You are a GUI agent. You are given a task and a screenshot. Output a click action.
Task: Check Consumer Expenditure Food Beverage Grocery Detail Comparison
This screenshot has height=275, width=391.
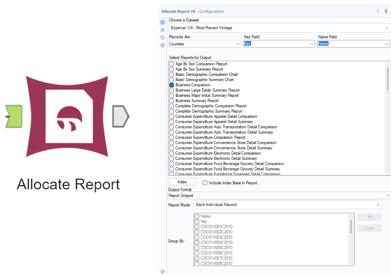[x=172, y=164]
